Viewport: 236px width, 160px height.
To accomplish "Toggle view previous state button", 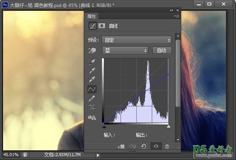I will pos(132,146).
